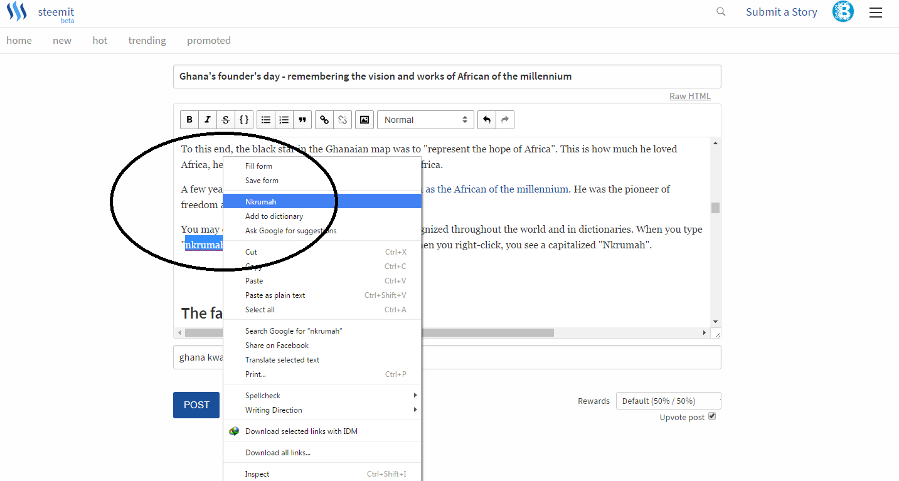
Task: Choose Share on Facebook
Action: pos(322,346)
